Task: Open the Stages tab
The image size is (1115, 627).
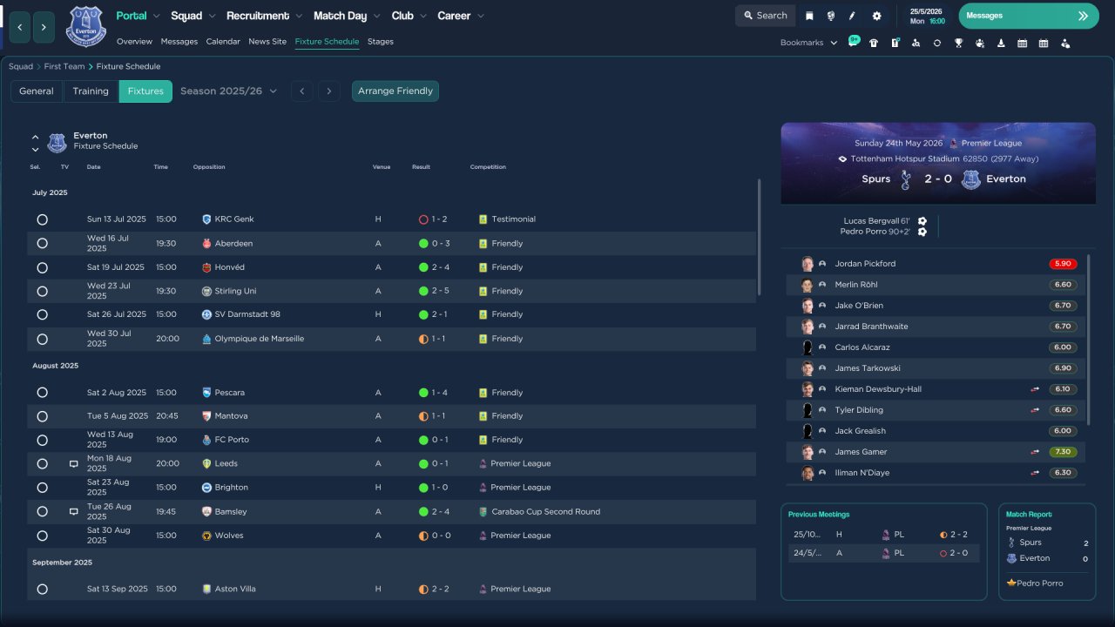Action: point(381,42)
